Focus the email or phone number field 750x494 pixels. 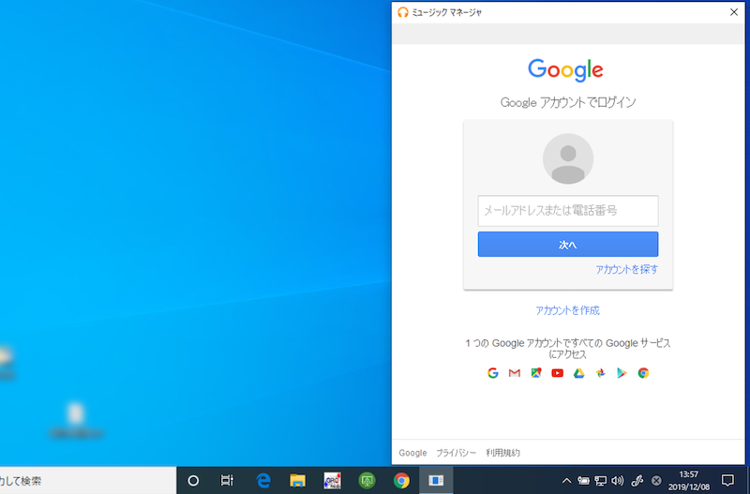click(x=567, y=211)
